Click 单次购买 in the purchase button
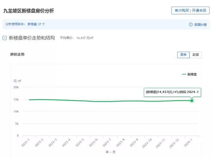 (x=182, y=10)
